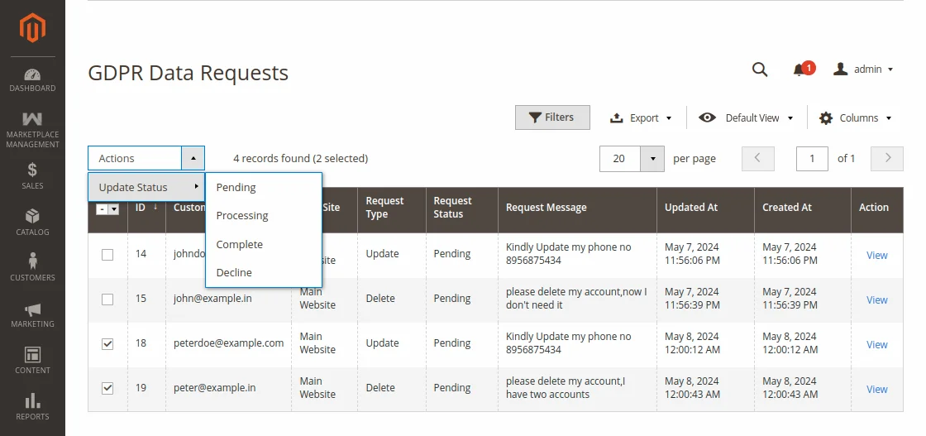The height and width of the screenshot is (436, 926).
Task: Check the checkbox for request ID 14
Action: click(x=107, y=255)
